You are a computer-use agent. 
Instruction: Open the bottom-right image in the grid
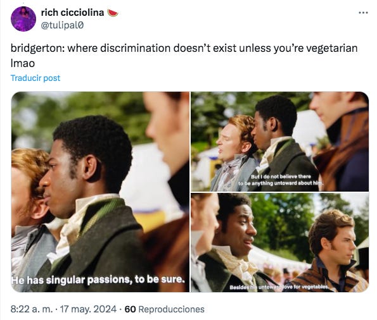[x=280, y=243]
